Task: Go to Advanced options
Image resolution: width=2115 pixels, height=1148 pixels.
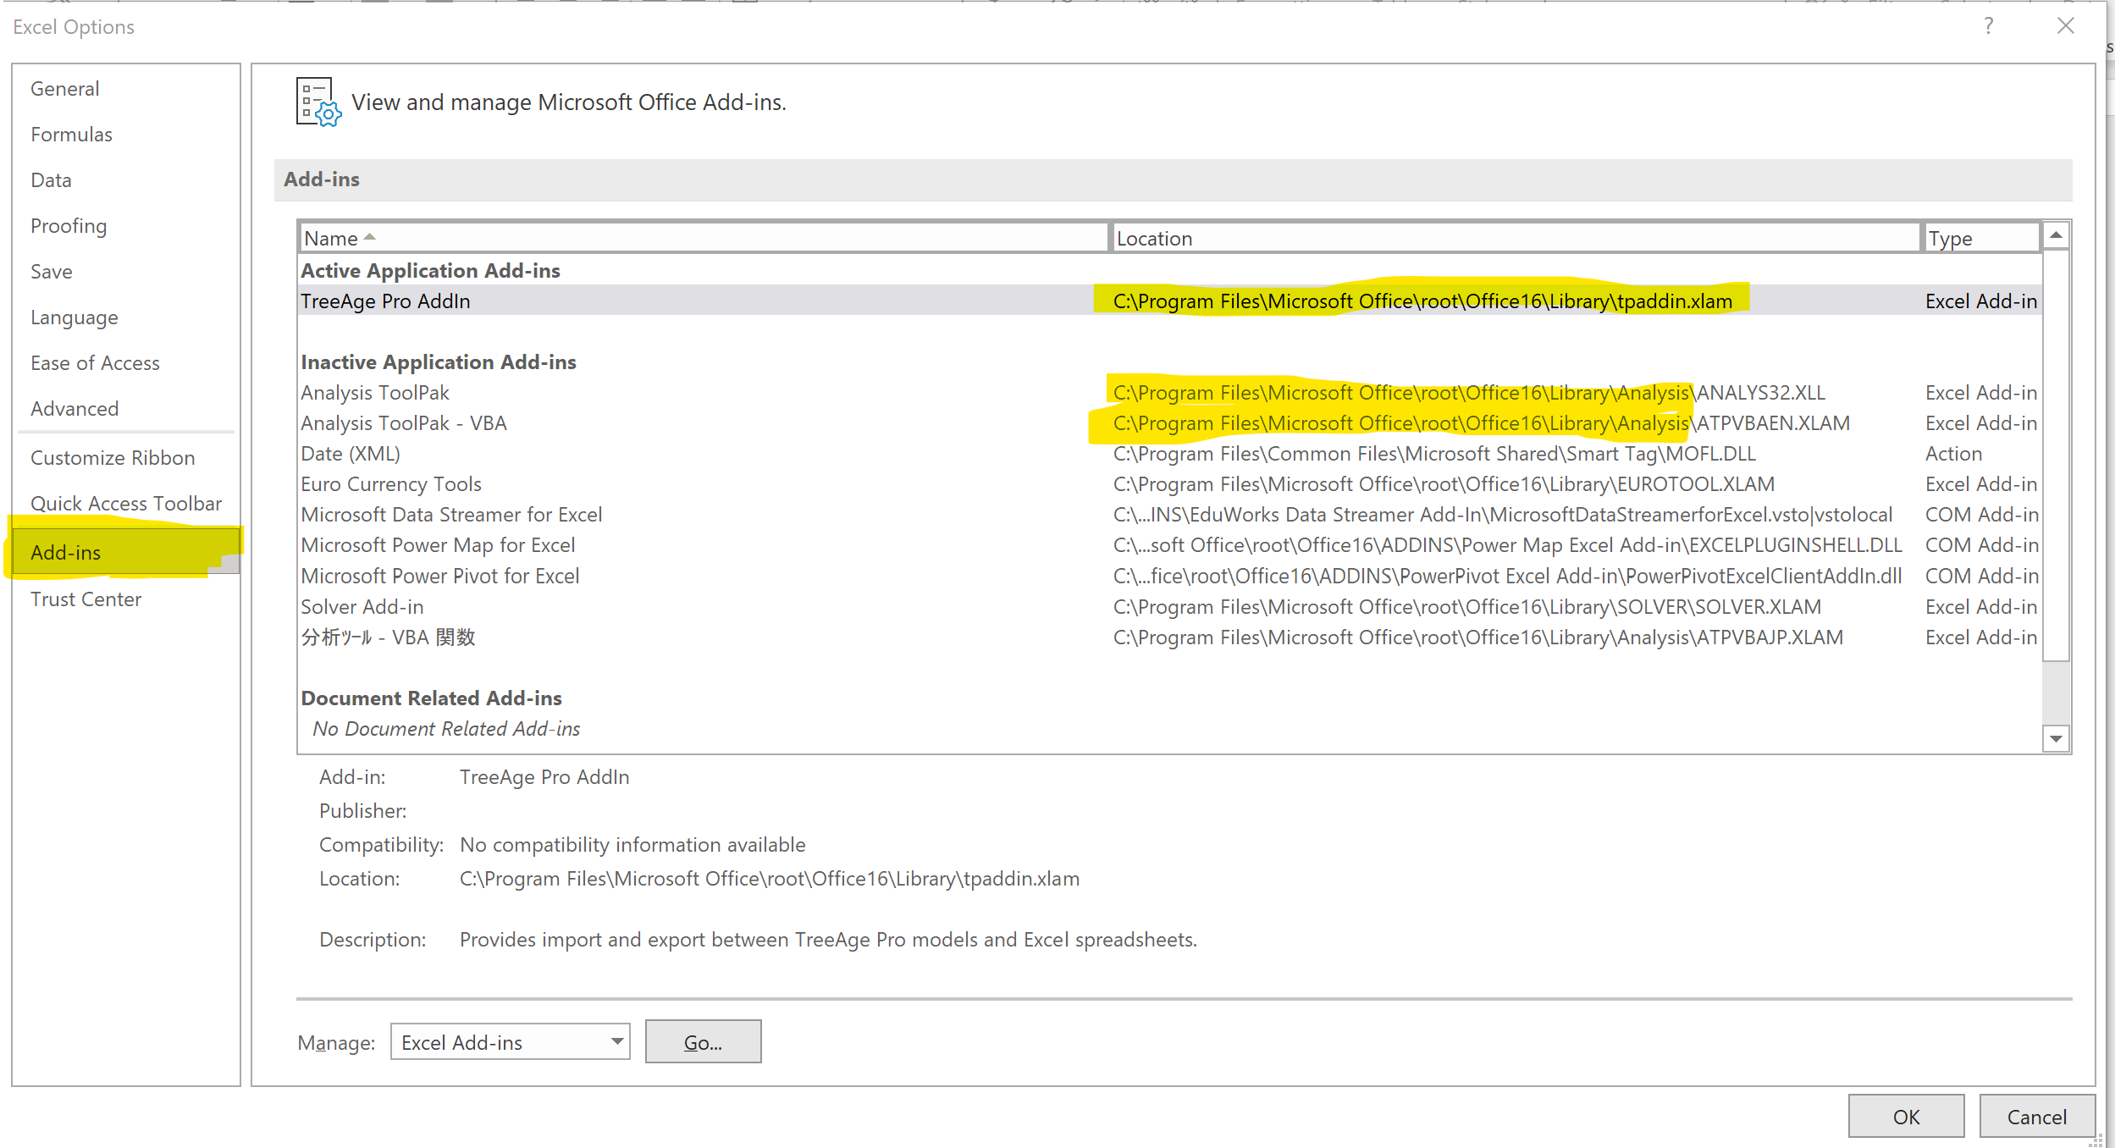Action: pyautogui.click(x=75, y=409)
